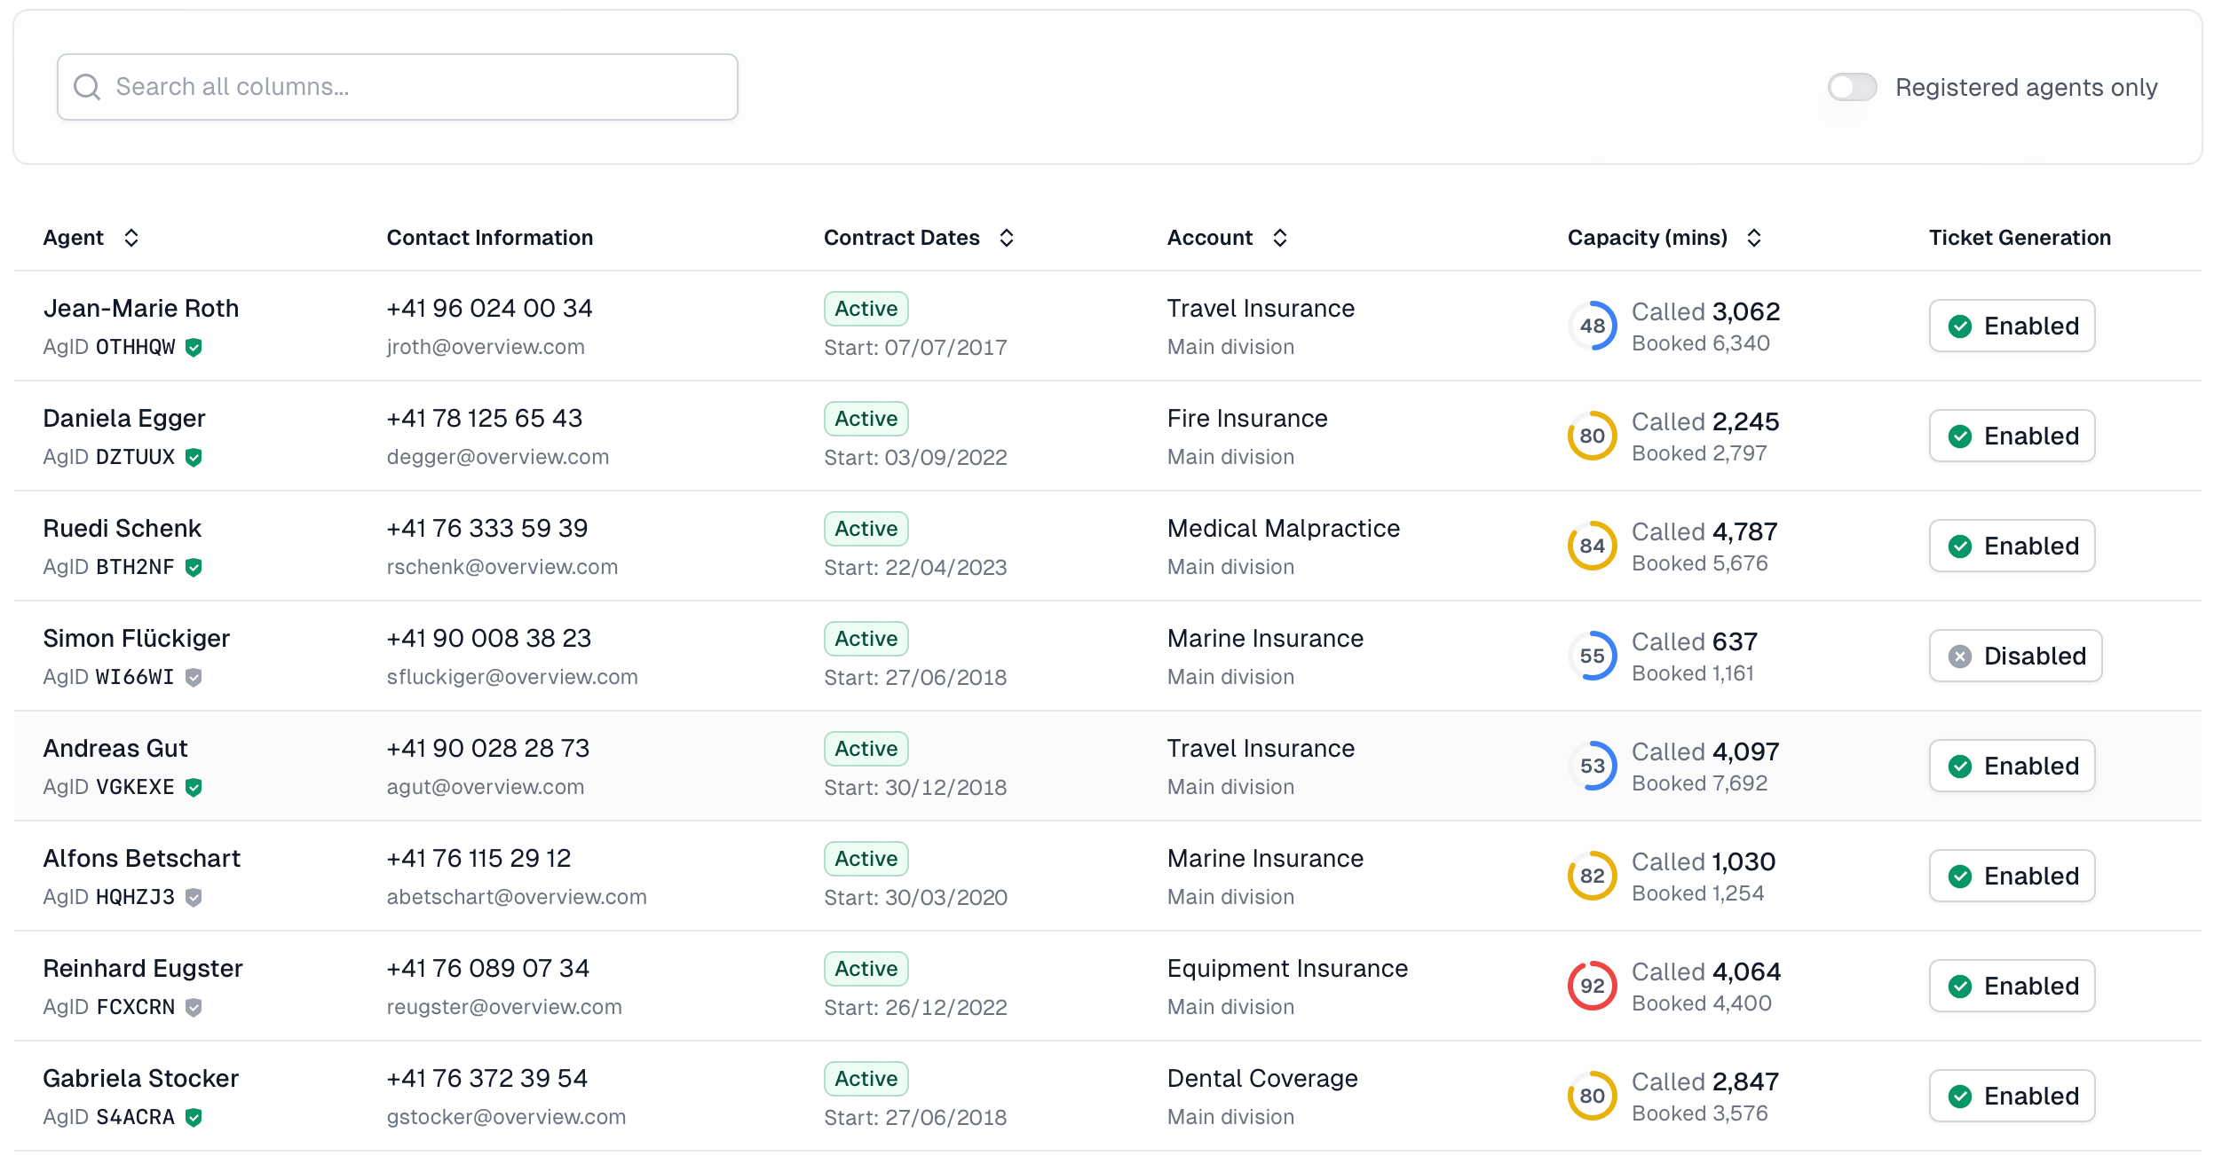The height and width of the screenshot is (1164, 2214).
Task: Click the Capacity (mins) sort chevrons
Action: click(x=1754, y=237)
